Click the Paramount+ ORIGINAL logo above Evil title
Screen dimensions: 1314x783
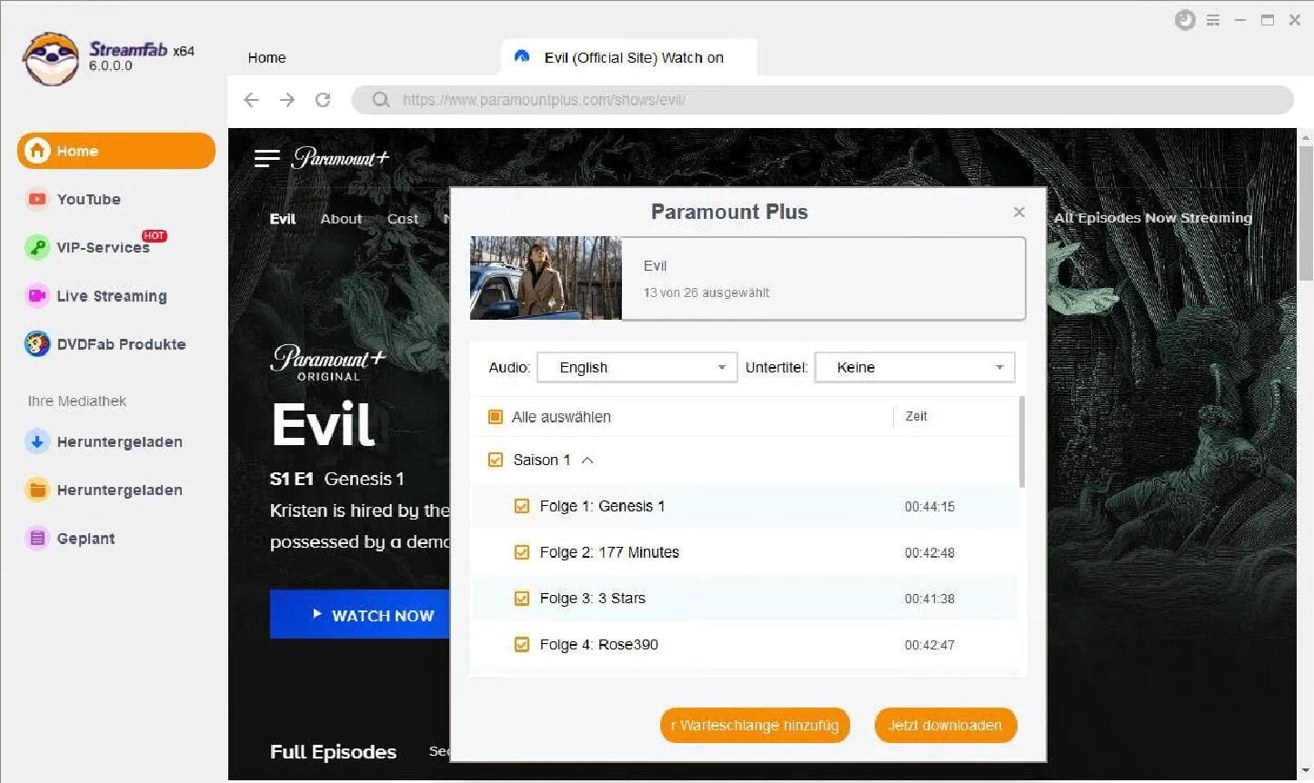point(328,362)
